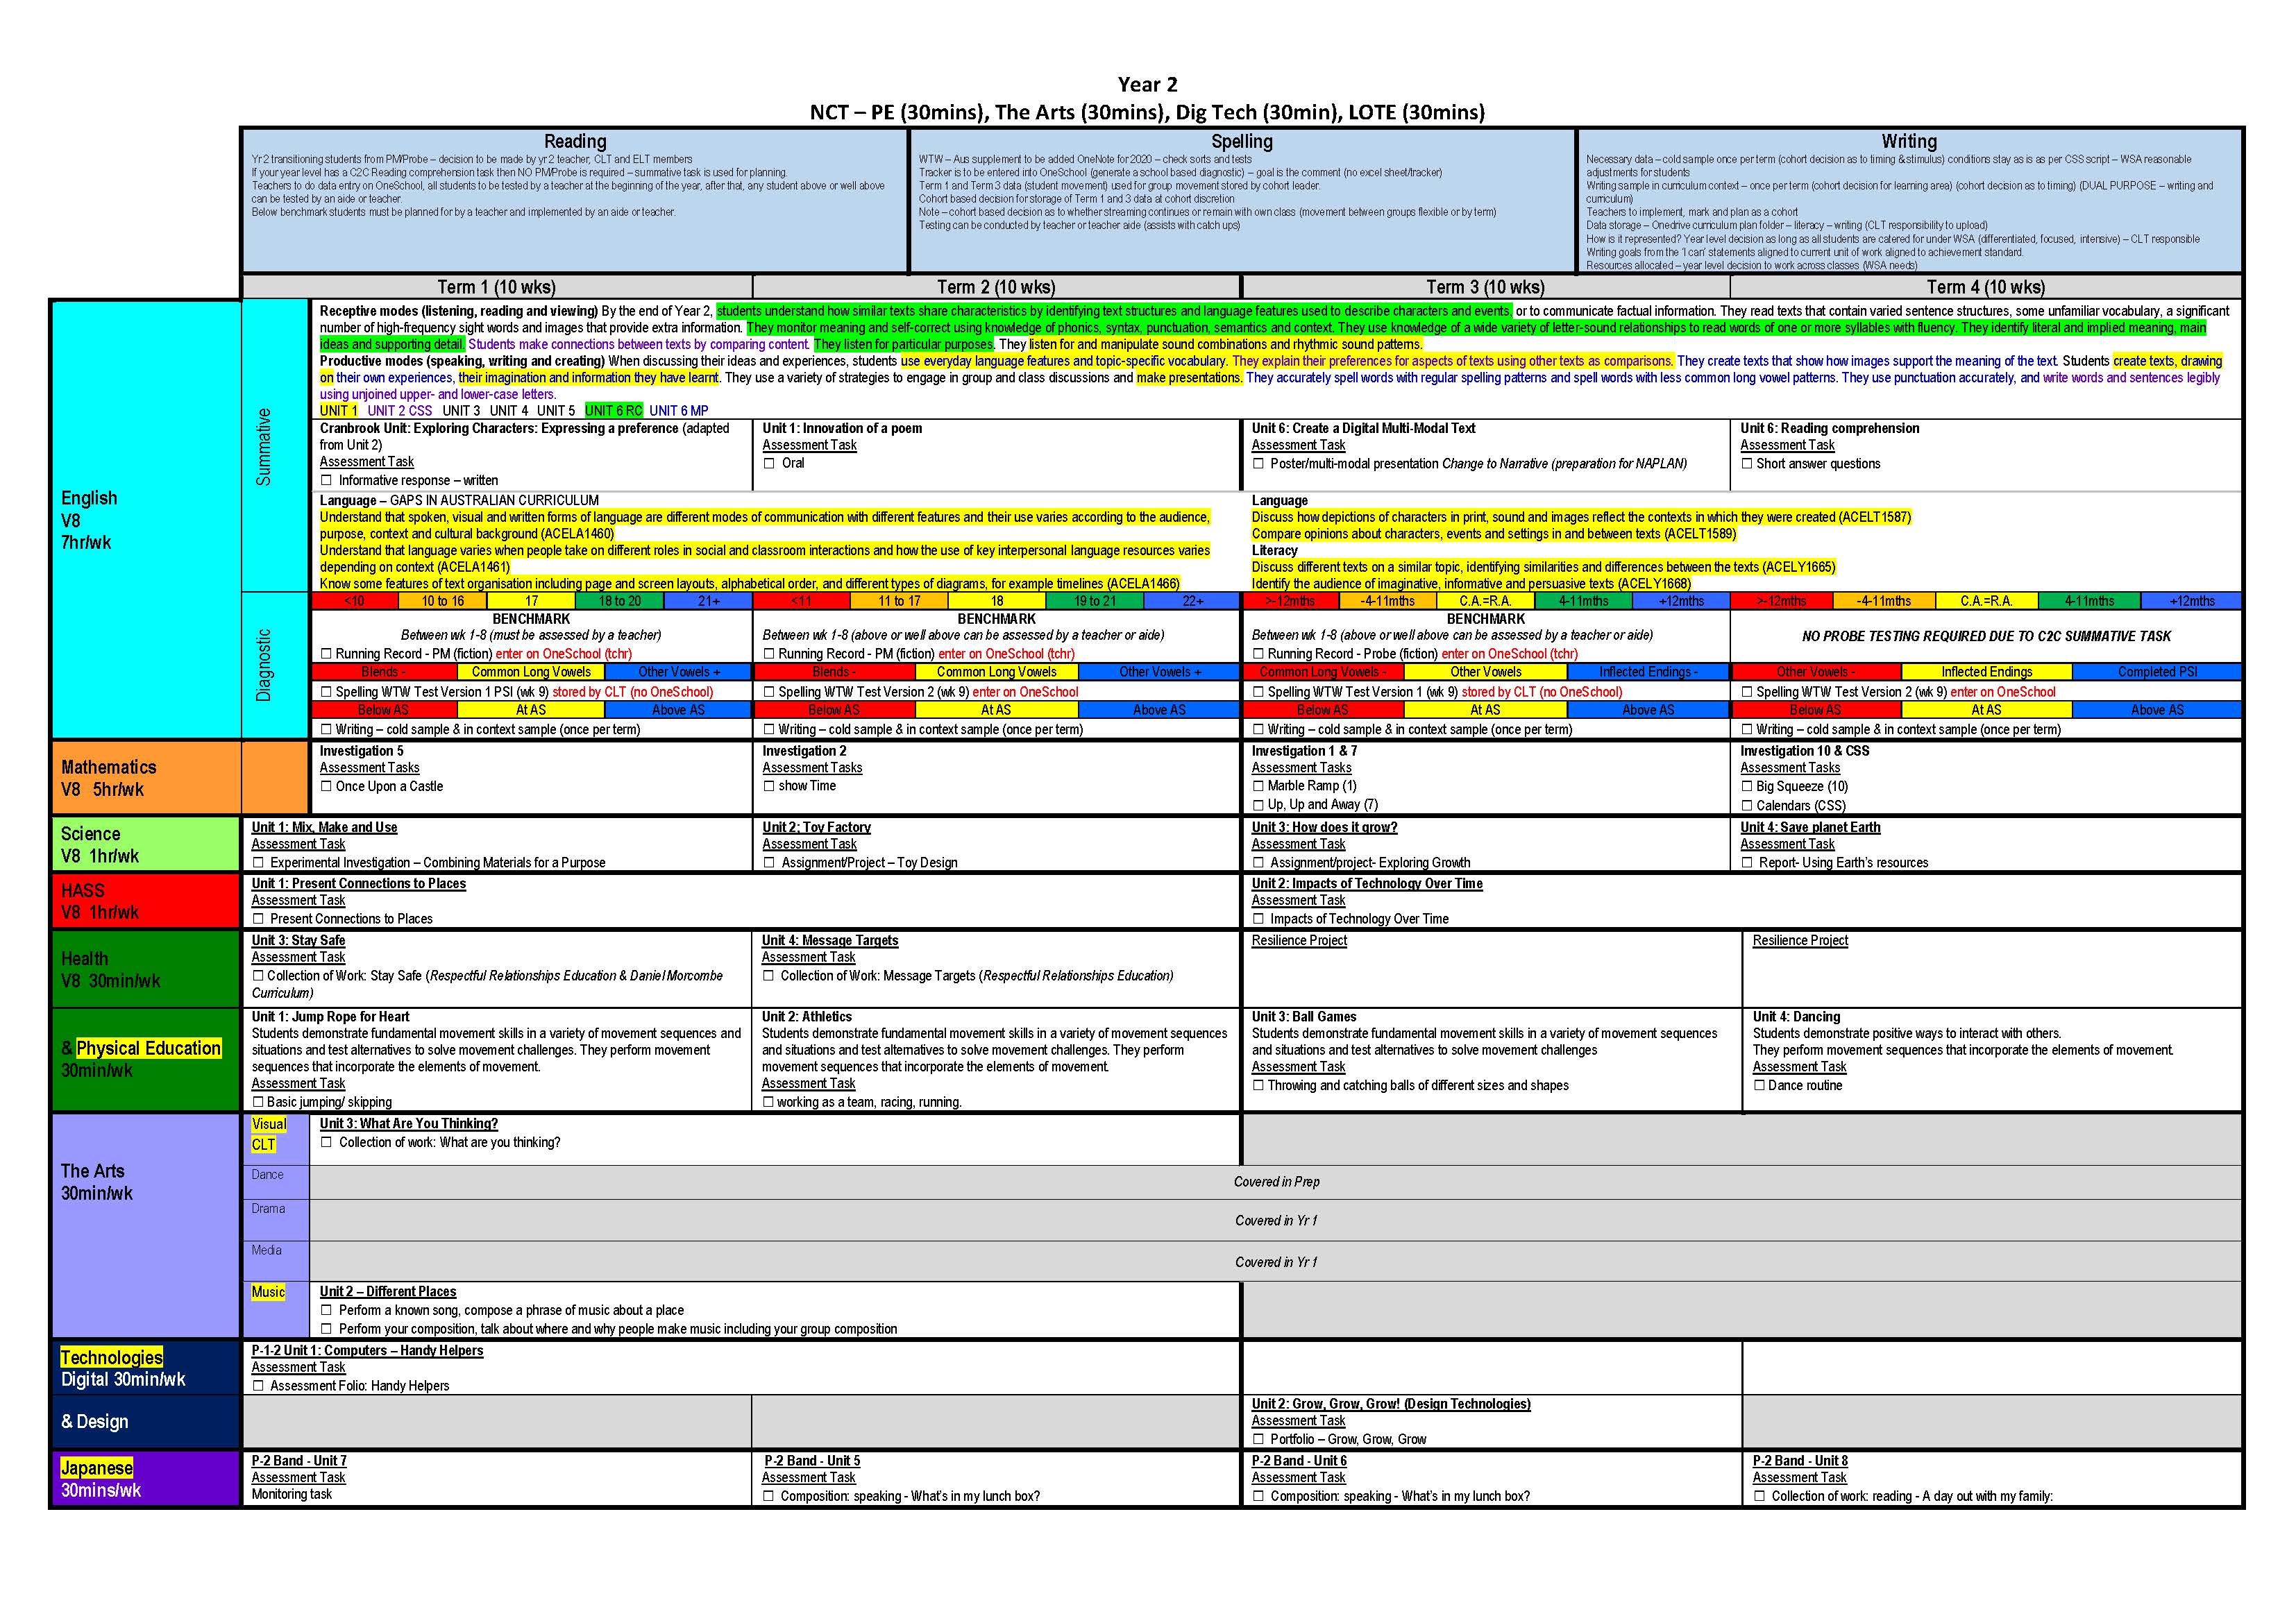Check the Assessment Folio: Handy Helpers box
The image size is (2296, 1623).
(258, 1386)
